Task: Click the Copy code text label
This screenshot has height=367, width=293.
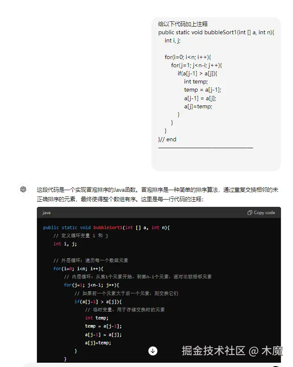Action: point(264,212)
